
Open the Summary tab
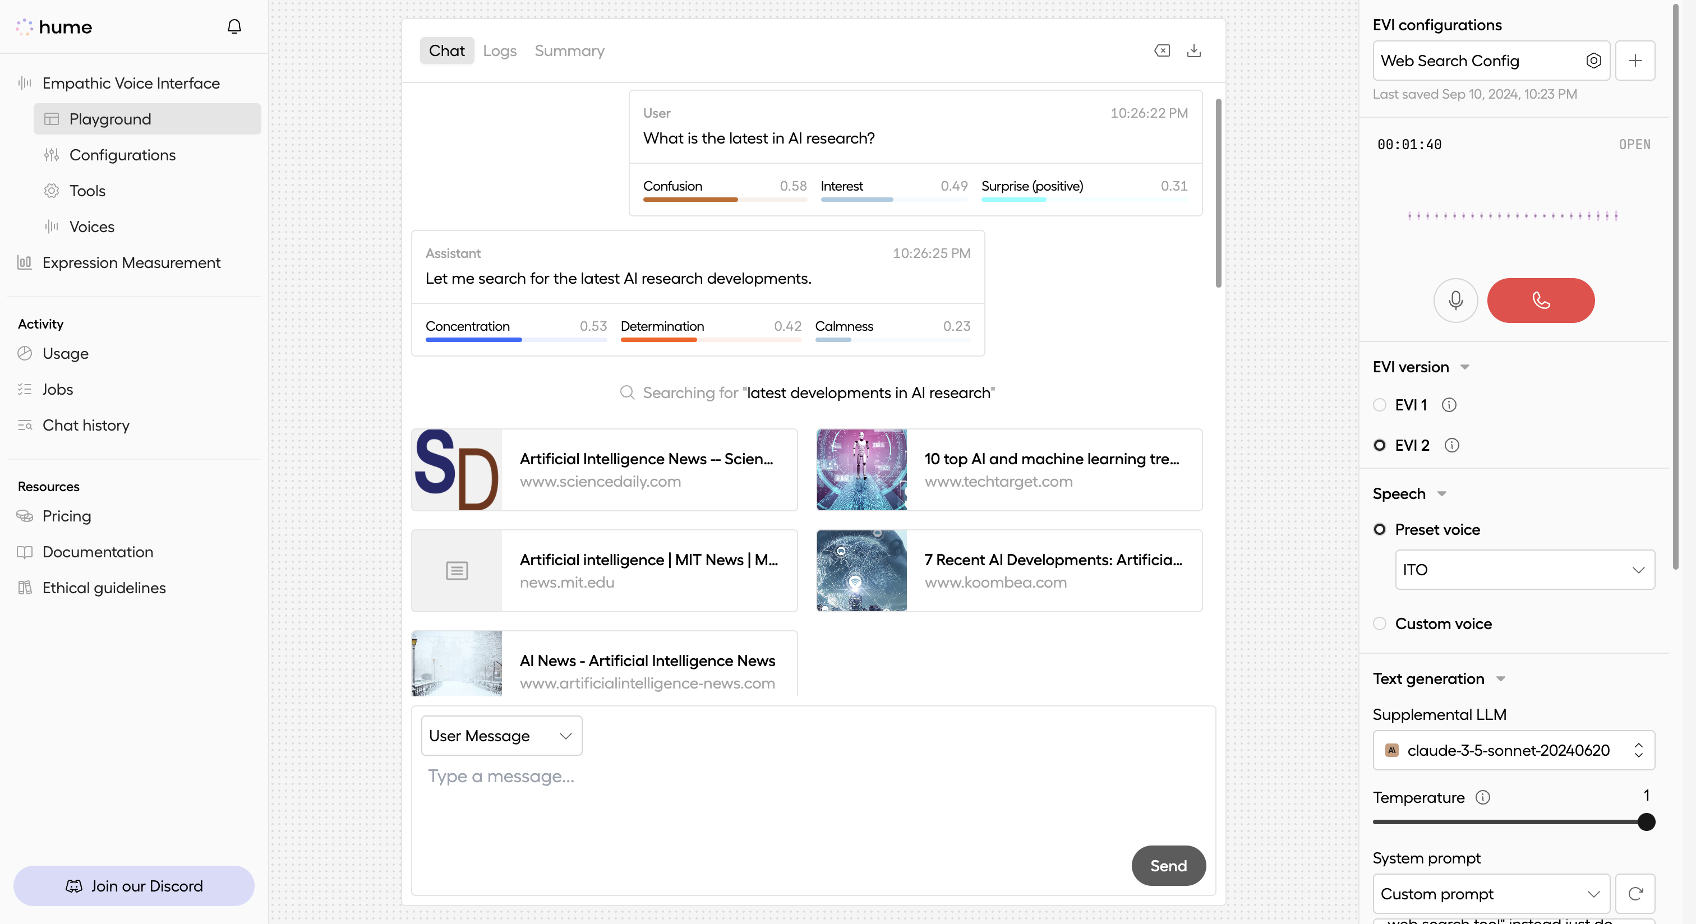[569, 50]
